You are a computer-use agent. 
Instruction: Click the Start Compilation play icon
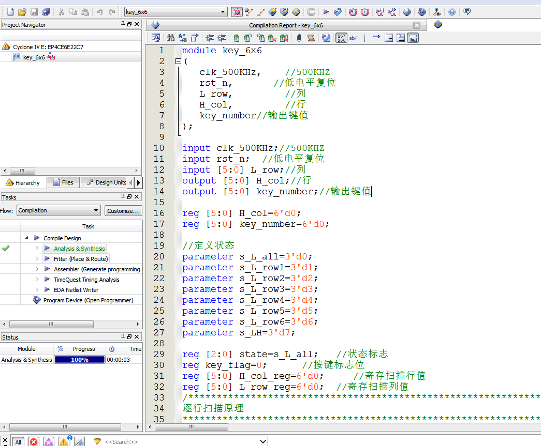coord(326,12)
